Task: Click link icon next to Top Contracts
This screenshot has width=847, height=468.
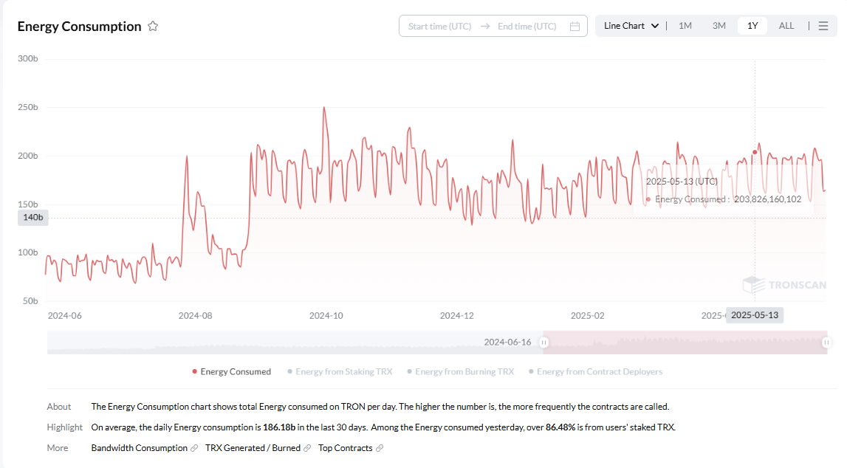Action: [380, 448]
